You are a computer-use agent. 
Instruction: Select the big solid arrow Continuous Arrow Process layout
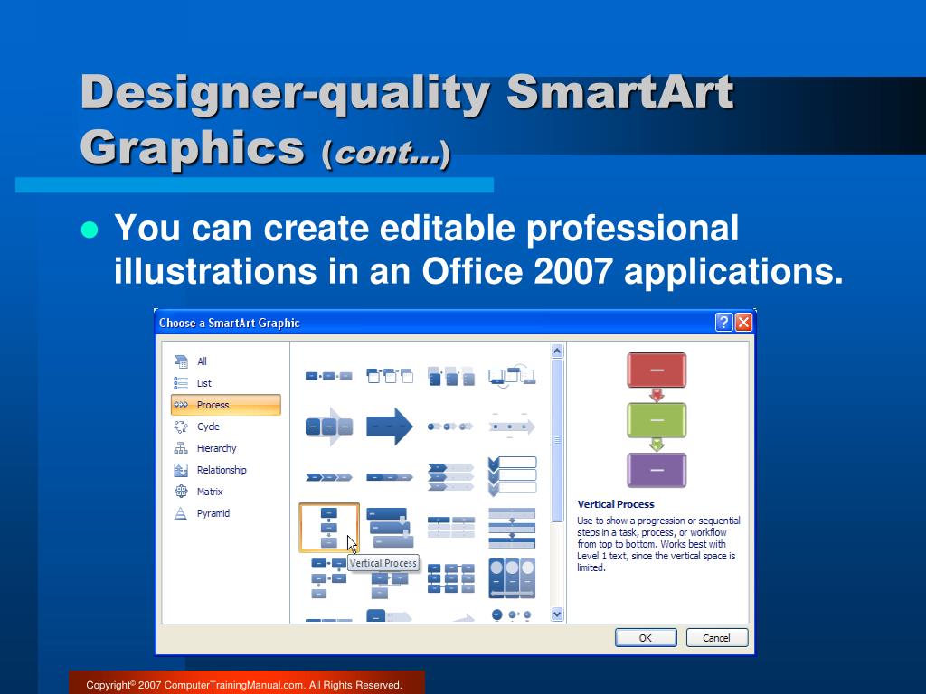pyautogui.click(x=390, y=427)
